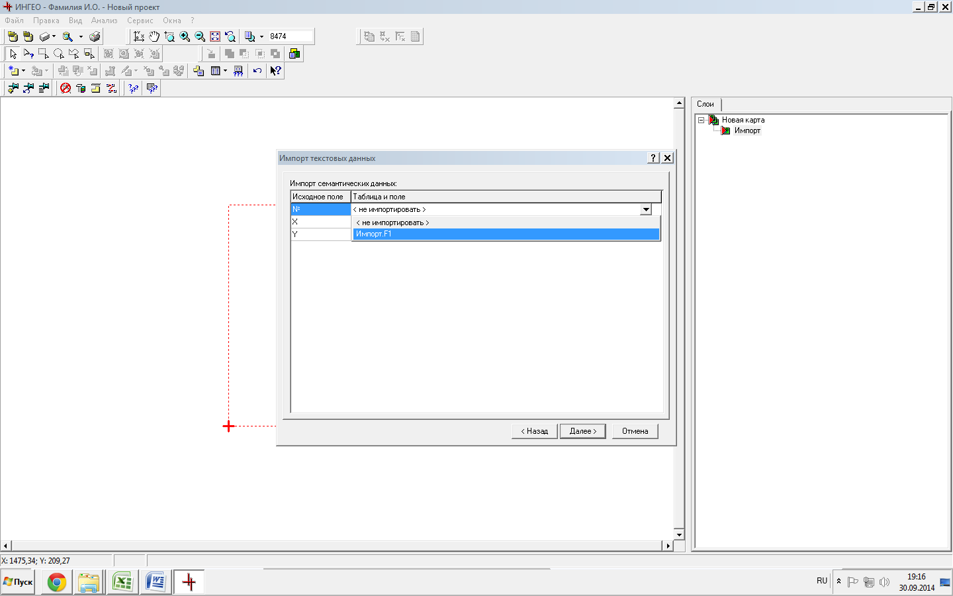953x596 pixels.
Task: Open the Пуск start button
Action: [x=18, y=582]
